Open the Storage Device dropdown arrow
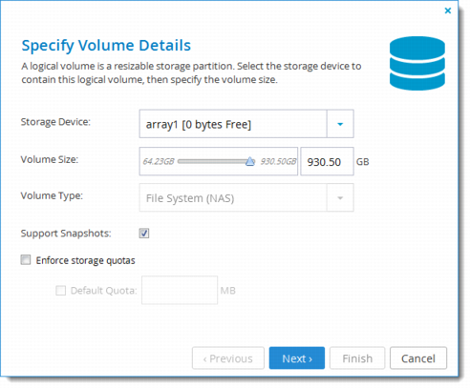This screenshot has height=388, width=470. coord(340,124)
